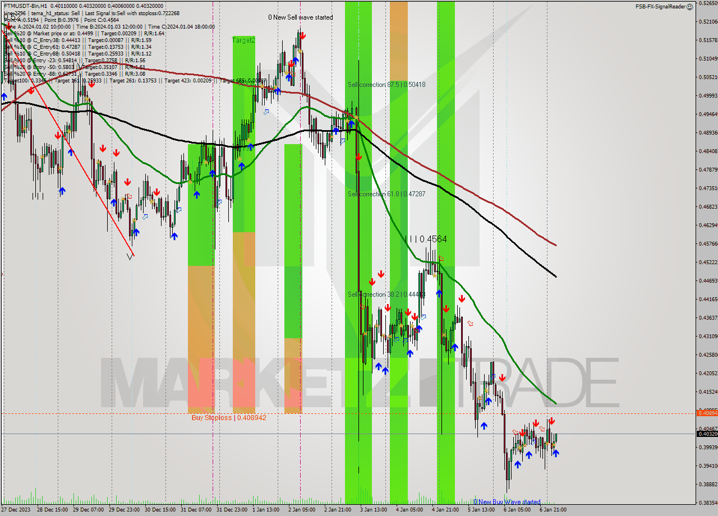Click the '0 New Buy Wave started' label
Viewport: 718px width, 516px height.
pyautogui.click(x=507, y=502)
